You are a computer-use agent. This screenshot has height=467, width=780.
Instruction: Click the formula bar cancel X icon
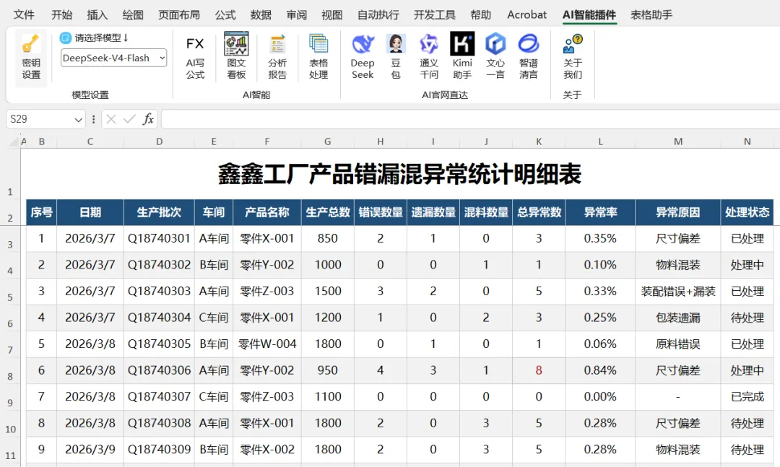pyautogui.click(x=111, y=119)
